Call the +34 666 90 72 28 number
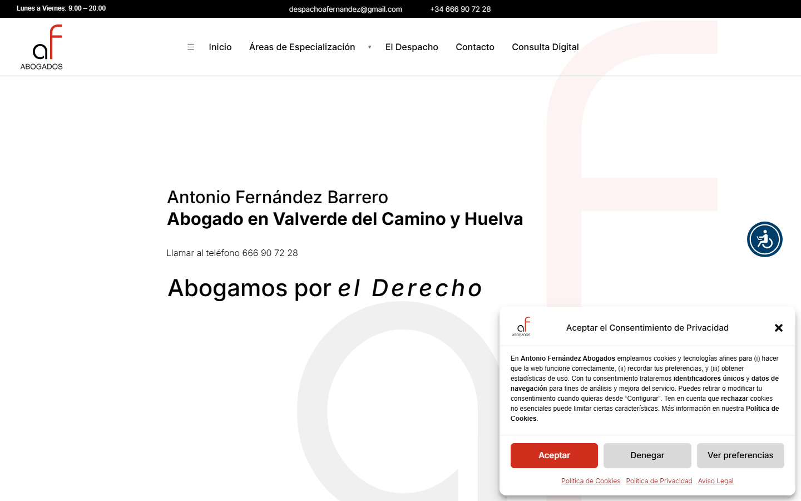 (x=461, y=9)
